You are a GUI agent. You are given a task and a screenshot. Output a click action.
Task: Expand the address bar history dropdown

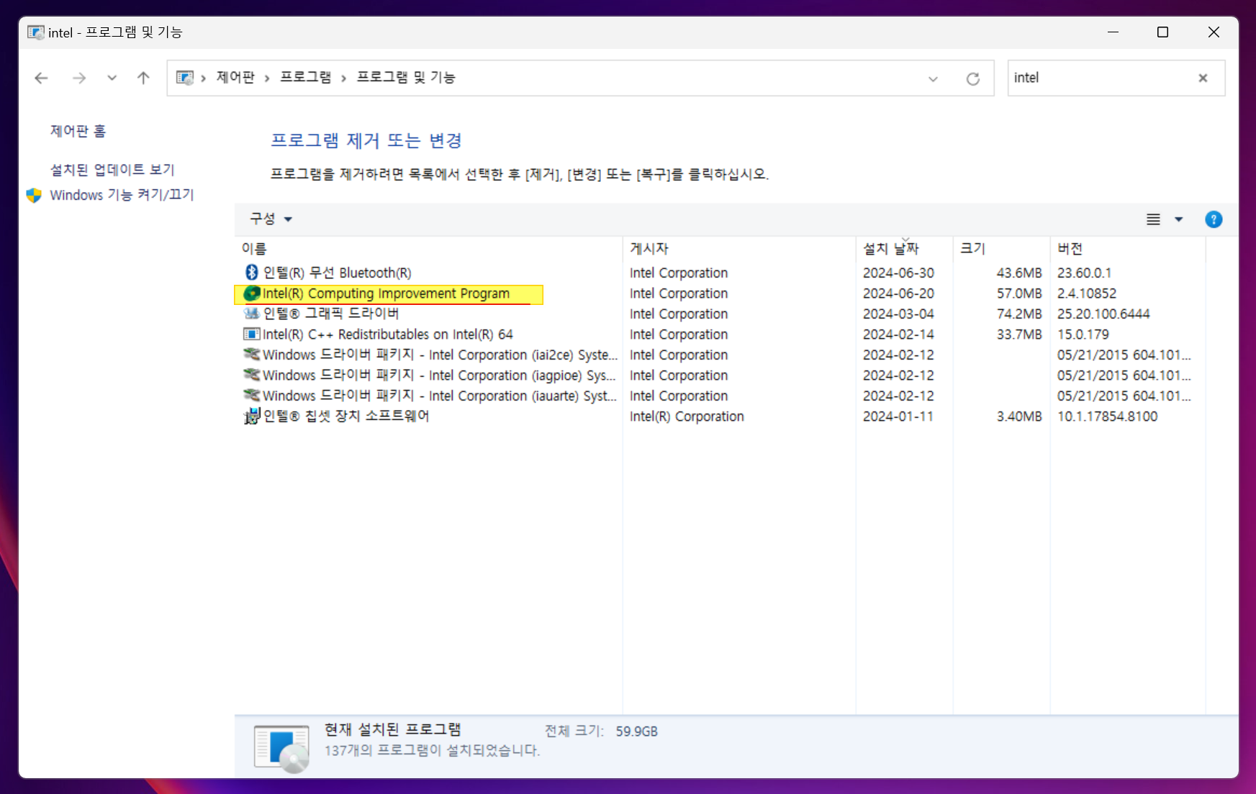pos(933,78)
